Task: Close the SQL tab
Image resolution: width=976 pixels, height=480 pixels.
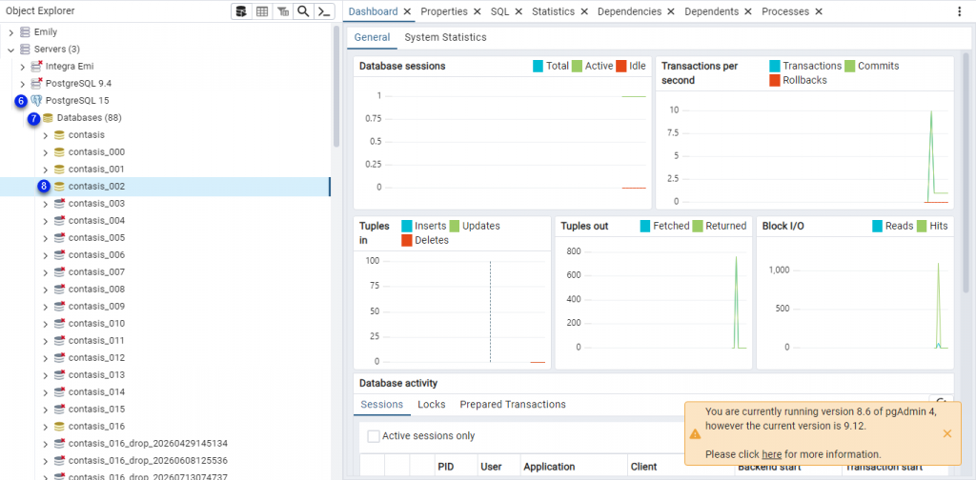Action: click(x=518, y=11)
